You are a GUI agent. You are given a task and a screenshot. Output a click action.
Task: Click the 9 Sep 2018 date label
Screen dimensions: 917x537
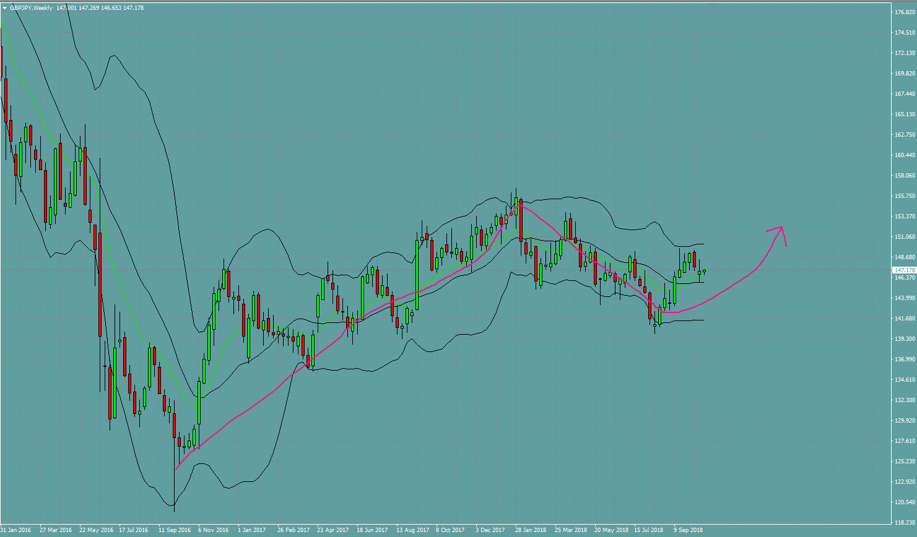pos(688,530)
